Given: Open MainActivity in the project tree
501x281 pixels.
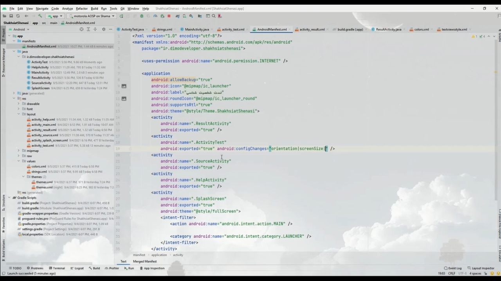Looking at the screenshot, I should click(40, 72).
